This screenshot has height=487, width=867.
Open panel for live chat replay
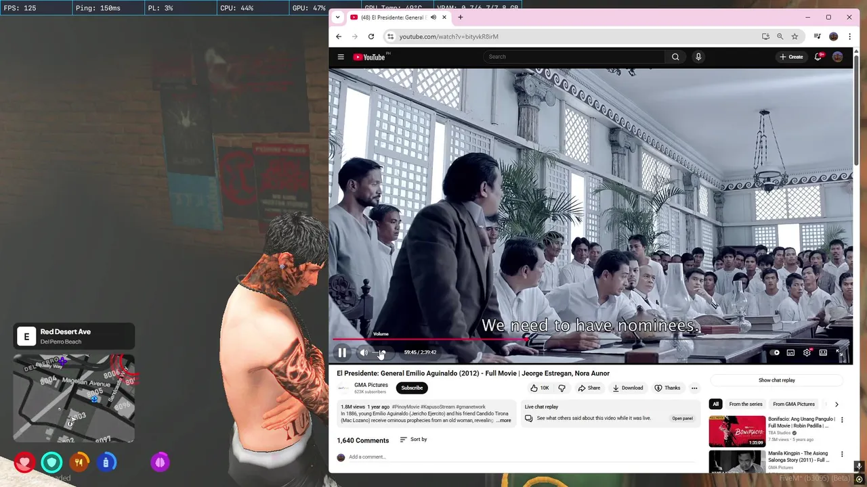coord(682,418)
